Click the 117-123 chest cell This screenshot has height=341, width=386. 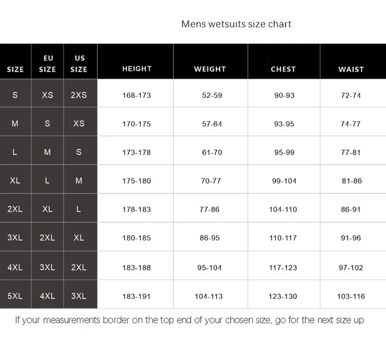(283, 267)
